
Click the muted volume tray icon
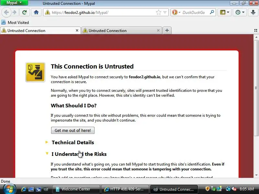[234, 189]
